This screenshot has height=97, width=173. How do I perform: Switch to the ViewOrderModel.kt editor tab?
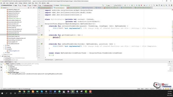click(x=127, y=8)
